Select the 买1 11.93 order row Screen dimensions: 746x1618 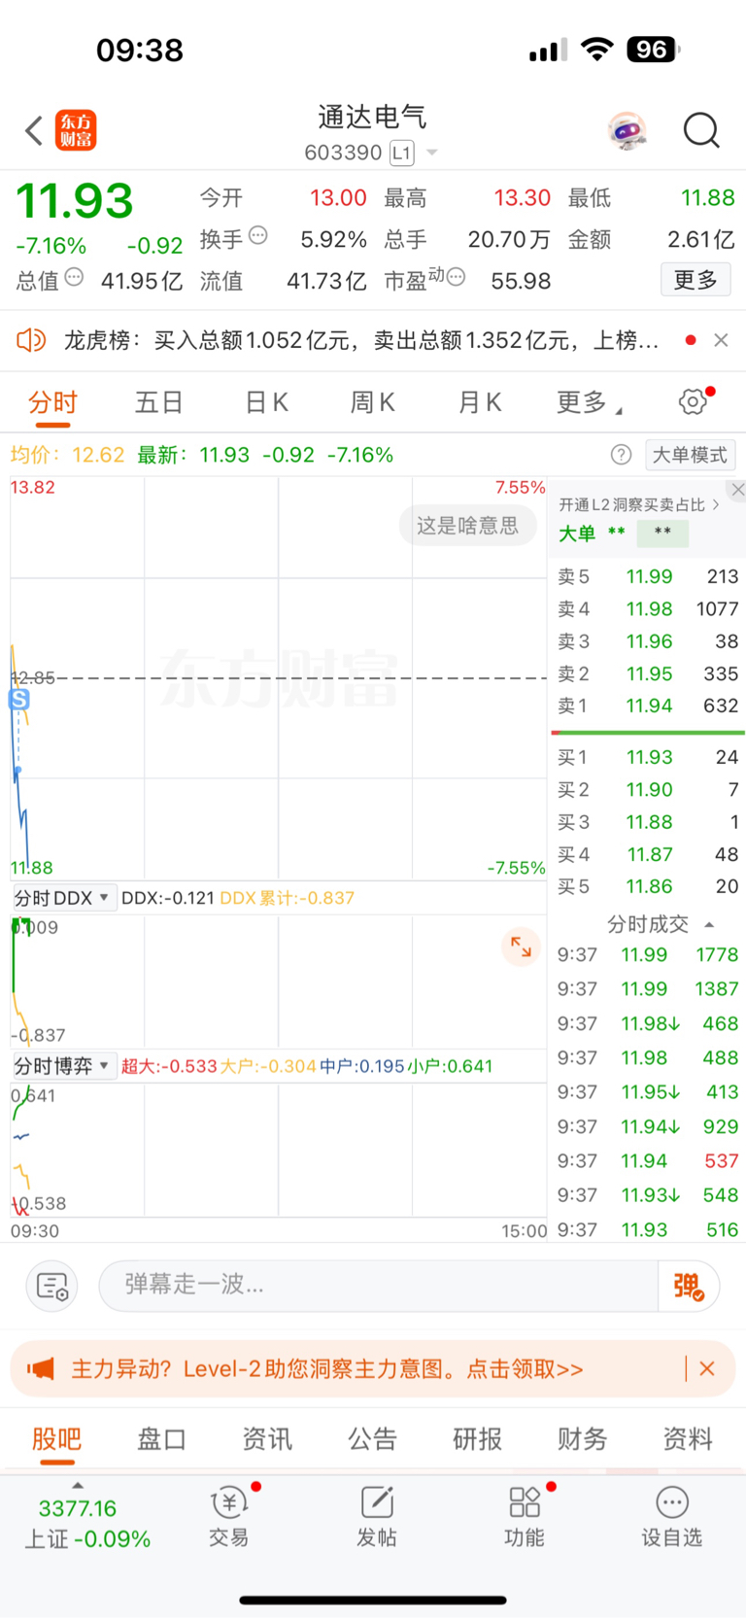pos(648,757)
